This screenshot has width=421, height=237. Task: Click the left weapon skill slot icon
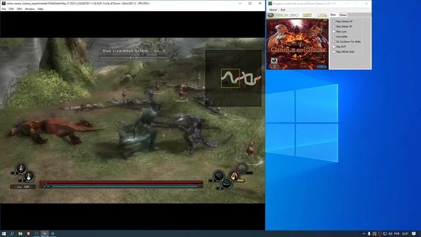(x=219, y=176)
